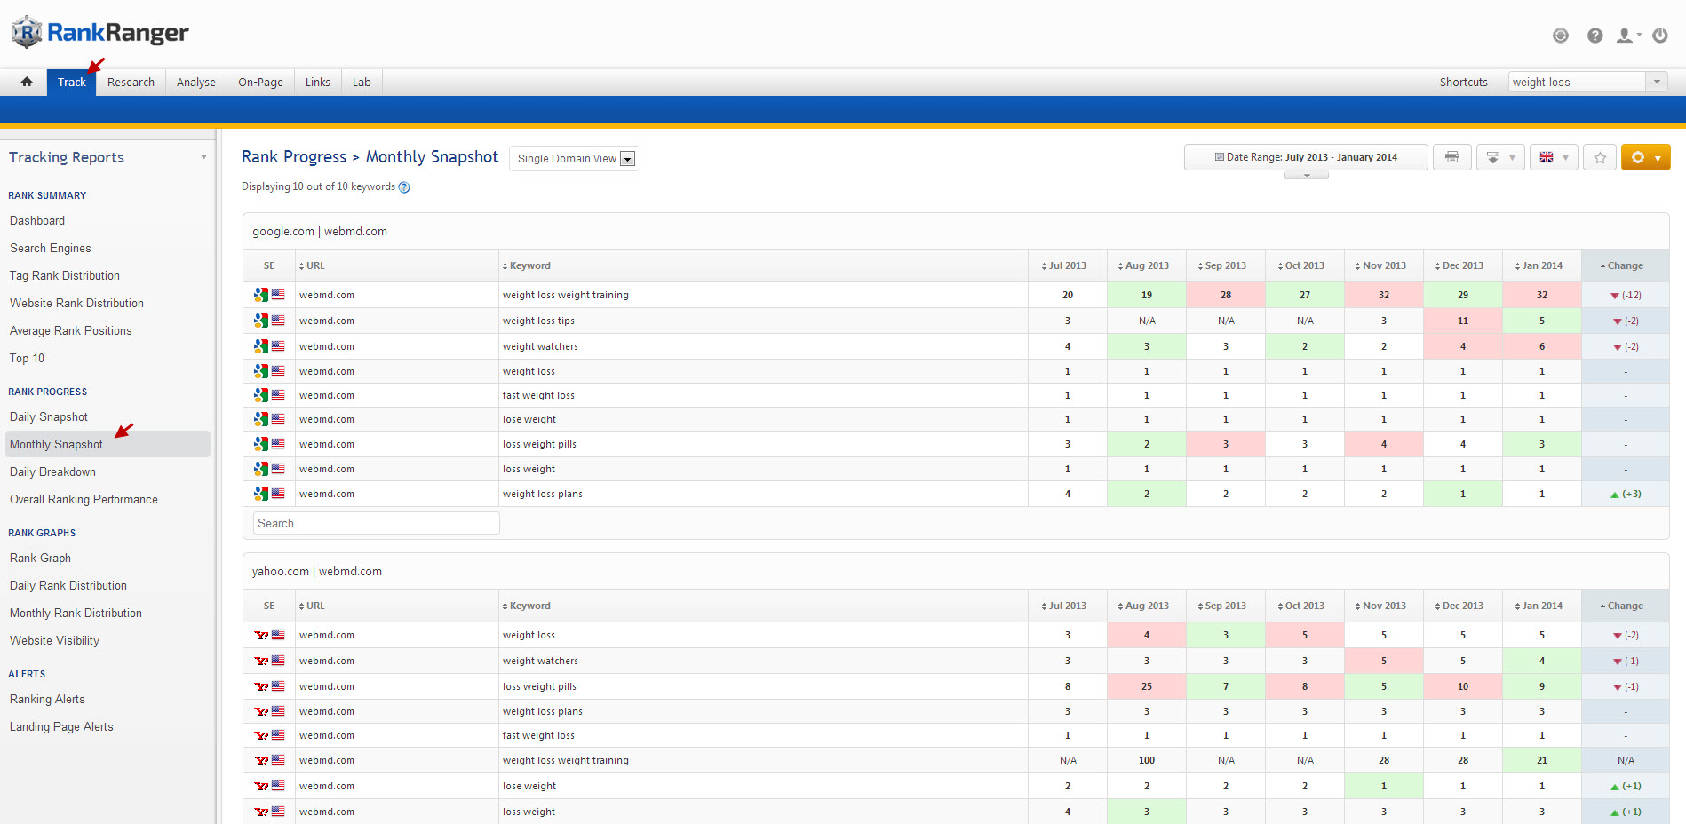The height and width of the screenshot is (824, 1686).
Task: Sort Google table by Change column
Action: [1624, 265]
